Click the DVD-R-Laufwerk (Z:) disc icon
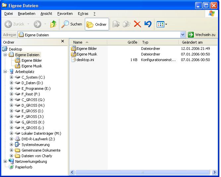 [x=18, y=139]
